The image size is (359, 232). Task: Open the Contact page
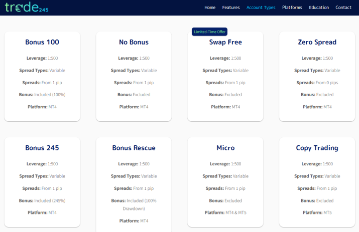coord(343,8)
